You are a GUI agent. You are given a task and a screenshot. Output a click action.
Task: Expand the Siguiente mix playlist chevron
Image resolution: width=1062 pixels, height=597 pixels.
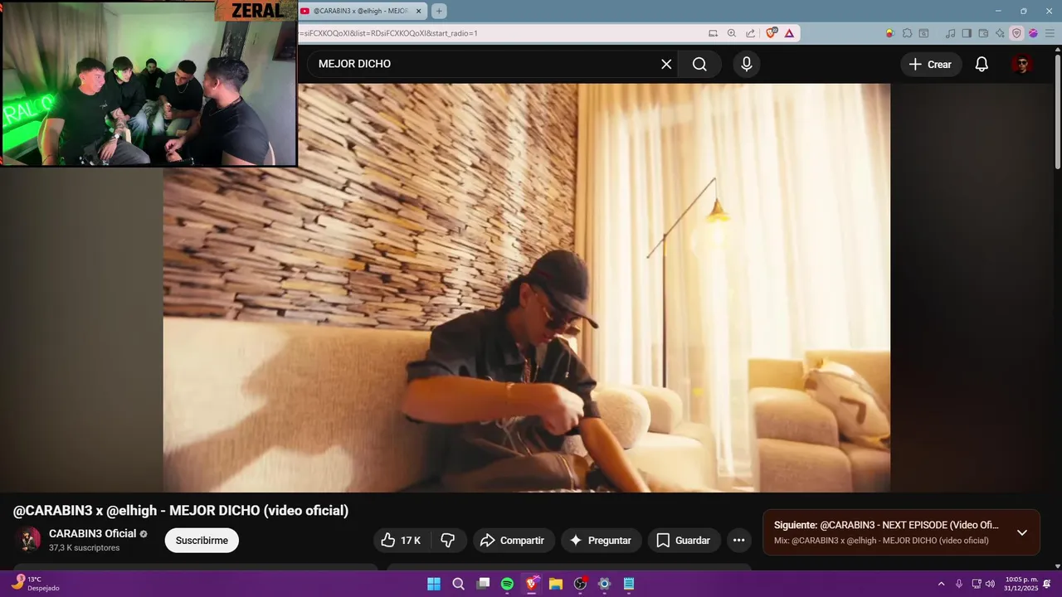(1022, 532)
